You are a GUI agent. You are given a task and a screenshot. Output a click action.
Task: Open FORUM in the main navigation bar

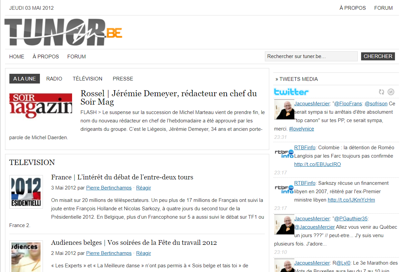(x=76, y=57)
